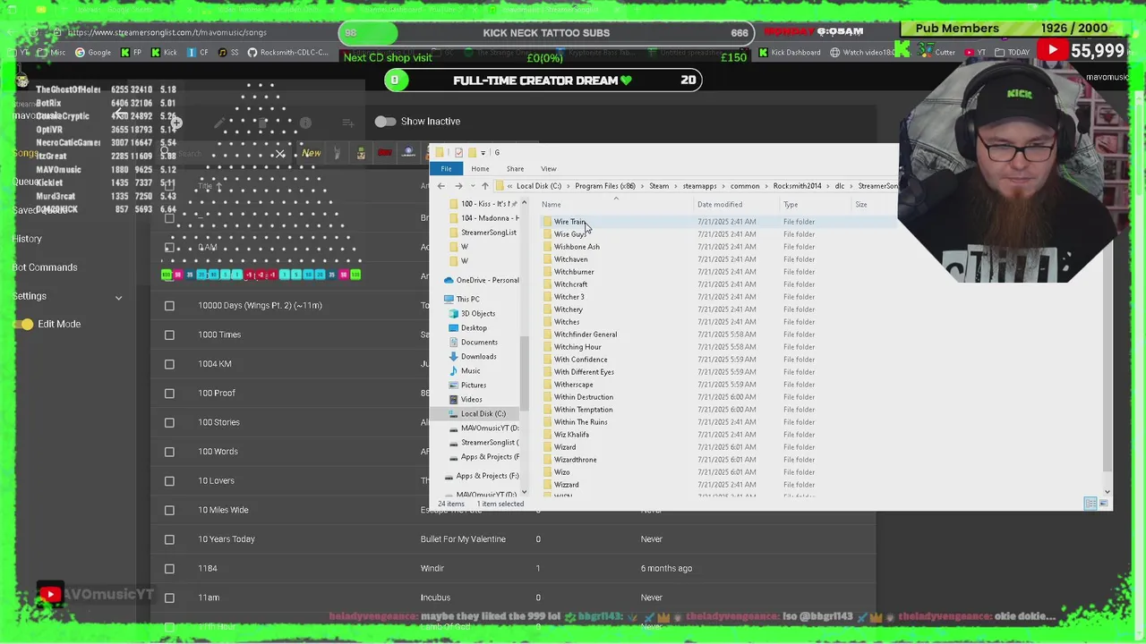Click Program Files (x86) breadcrumb arrow
This screenshot has width=1146, height=644.
[x=643, y=186]
